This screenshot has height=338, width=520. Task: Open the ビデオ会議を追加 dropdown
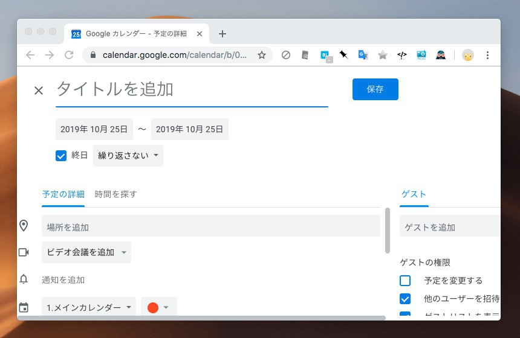click(x=86, y=252)
